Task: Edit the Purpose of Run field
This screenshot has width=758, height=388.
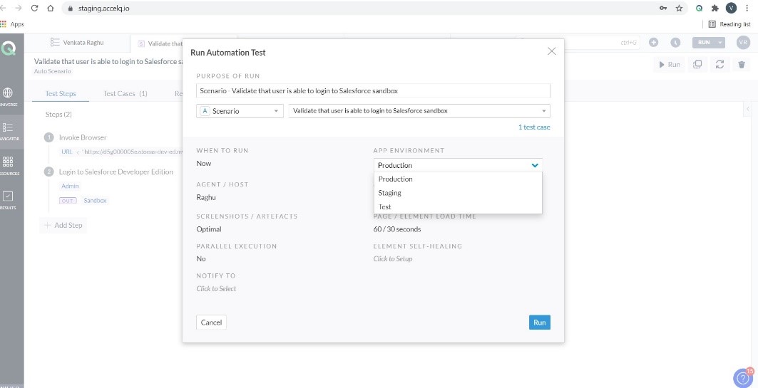Action: [373, 90]
